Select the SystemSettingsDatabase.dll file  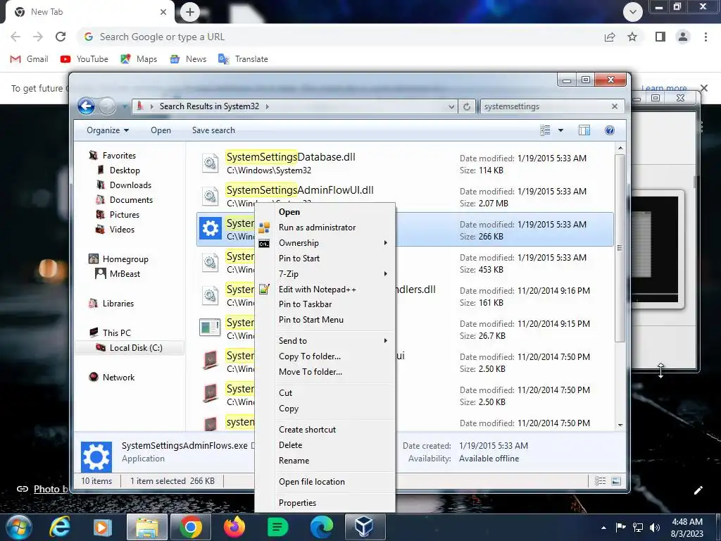[405, 163]
